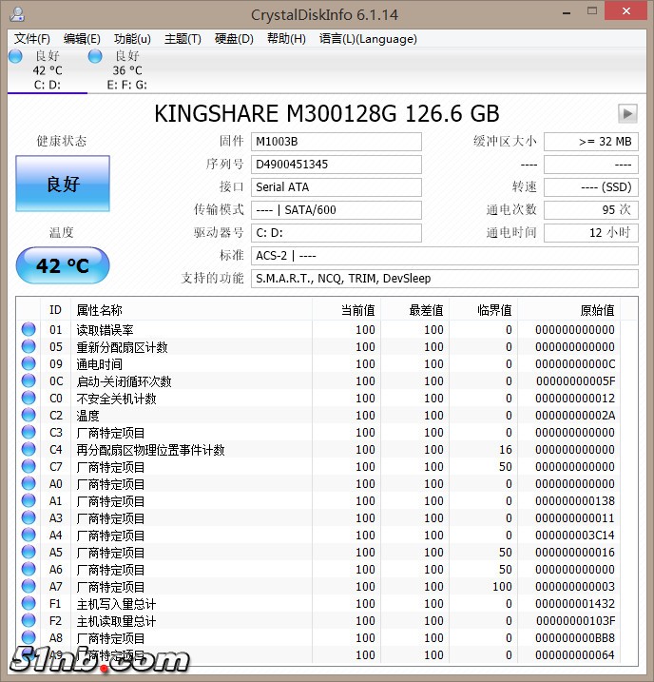Screen dimensions: 654x682
Task: Click the status orb for ID A6 row
Action: pyautogui.click(x=29, y=569)
